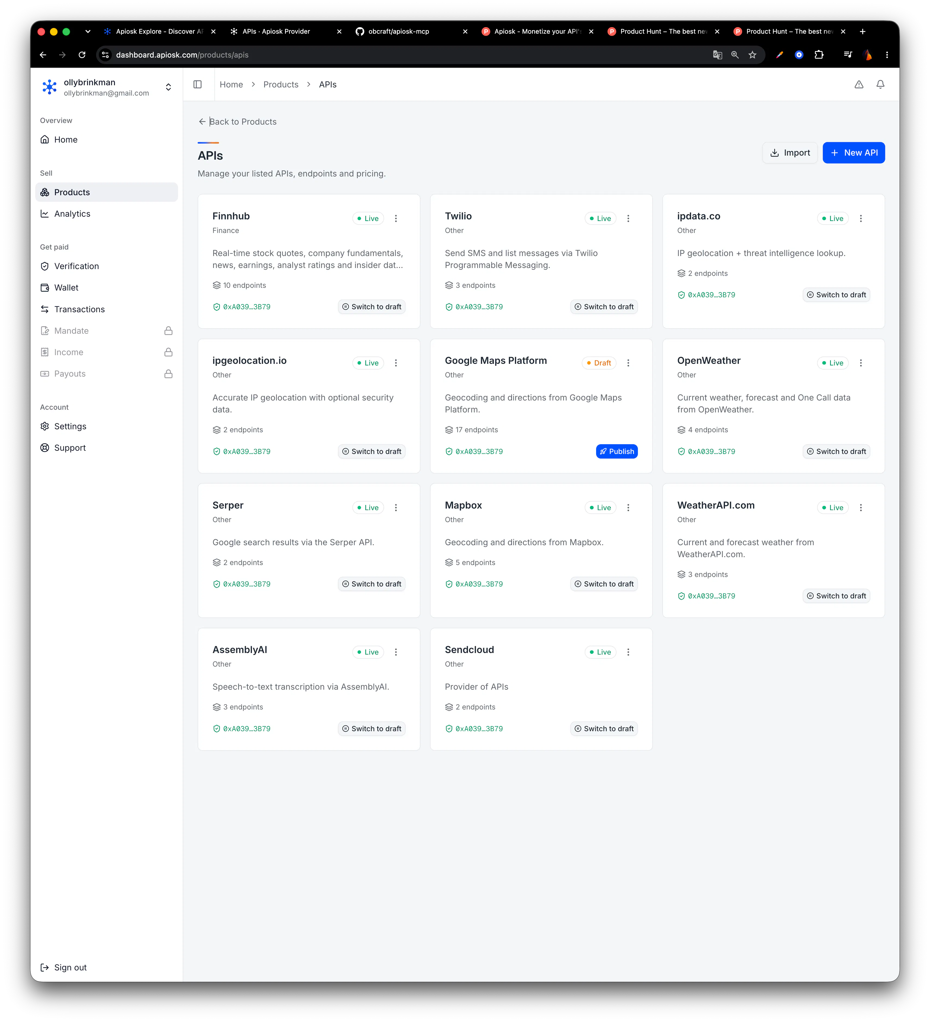Open the alert triangle warnings icon
The width and height of the screenshot is (930, 1022).
(x=859, y=84)
